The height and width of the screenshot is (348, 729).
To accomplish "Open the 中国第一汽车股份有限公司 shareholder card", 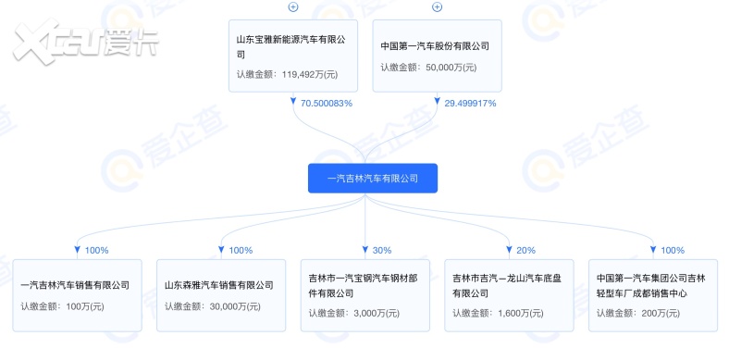I will [x=437, y=56].
